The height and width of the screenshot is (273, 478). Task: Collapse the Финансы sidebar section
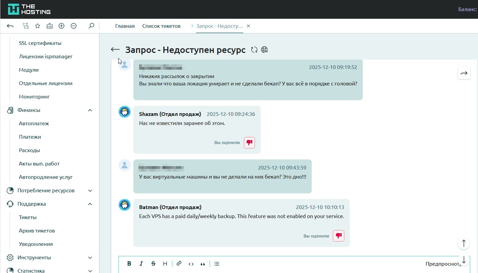[90, 110]
